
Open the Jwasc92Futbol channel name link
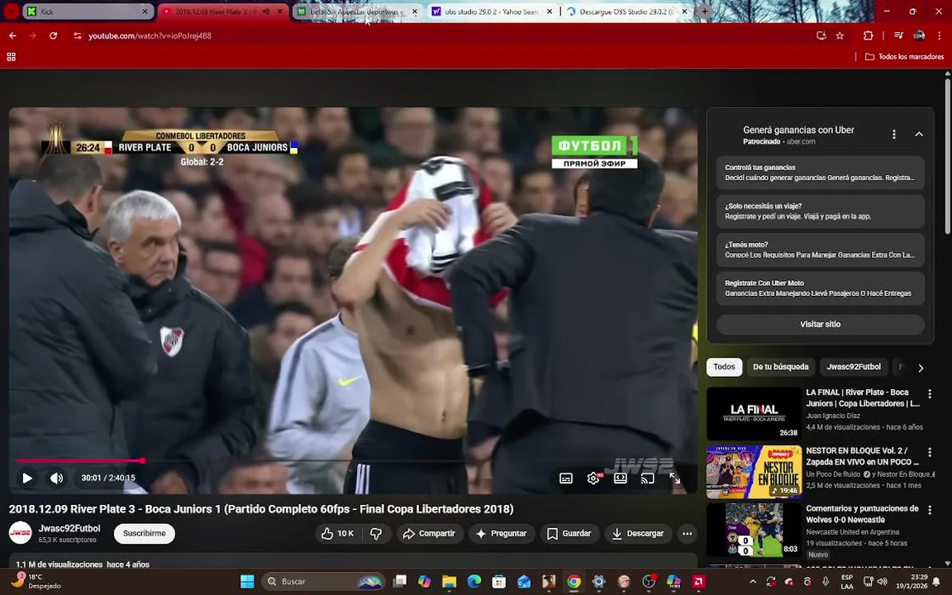69,528
